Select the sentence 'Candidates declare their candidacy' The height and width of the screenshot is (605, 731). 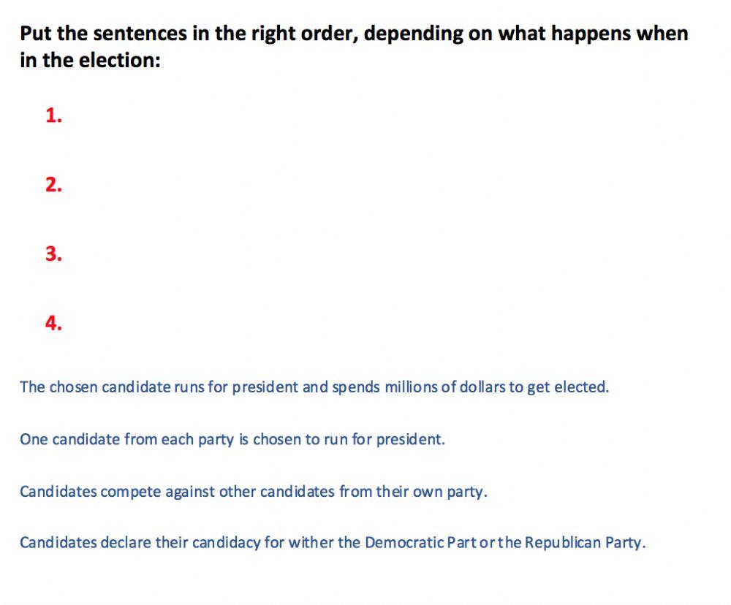333,543
